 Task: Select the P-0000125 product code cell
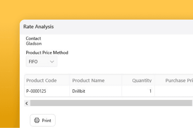pos(47,91)
